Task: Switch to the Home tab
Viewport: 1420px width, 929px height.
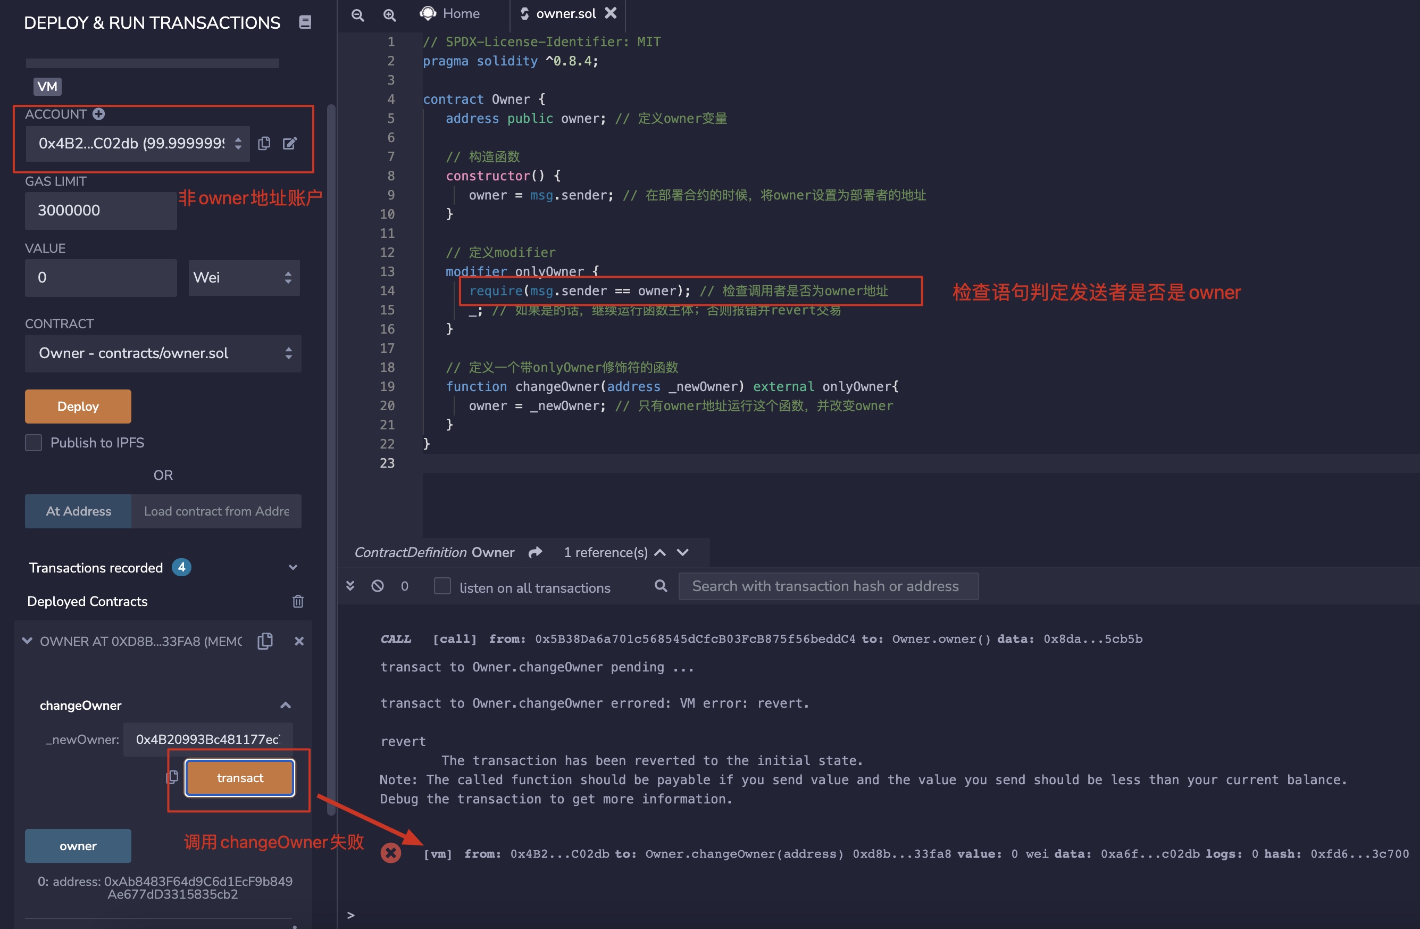Action: point(450,14)
